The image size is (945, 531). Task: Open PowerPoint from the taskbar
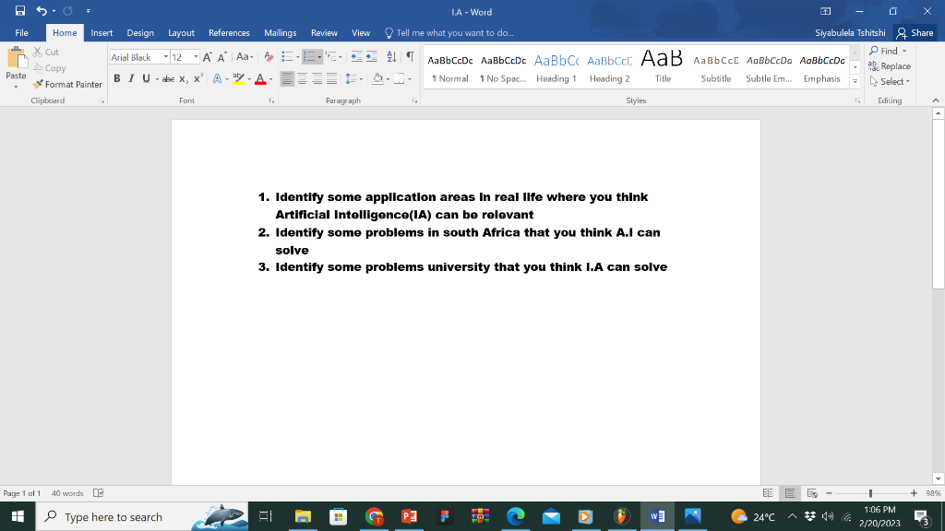point(409,516)
